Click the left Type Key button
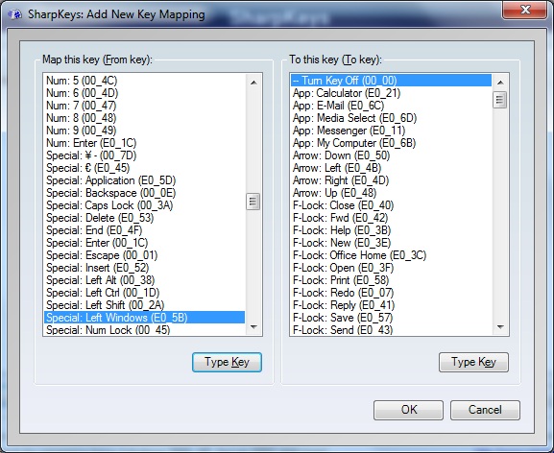The height and width of the screenshot is (453, 554). click(x=227, y=362)
